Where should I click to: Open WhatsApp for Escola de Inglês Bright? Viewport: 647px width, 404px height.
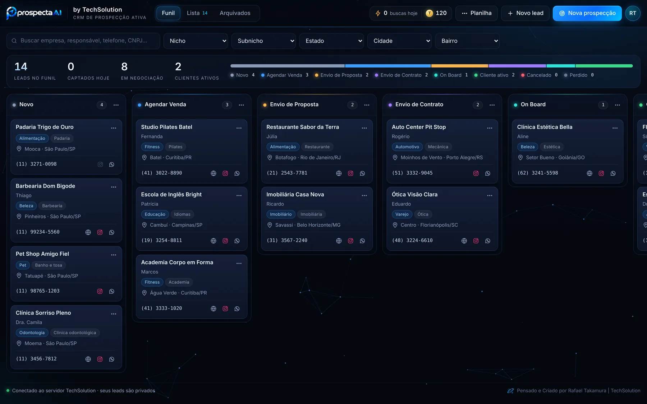(x=237, y=241)
